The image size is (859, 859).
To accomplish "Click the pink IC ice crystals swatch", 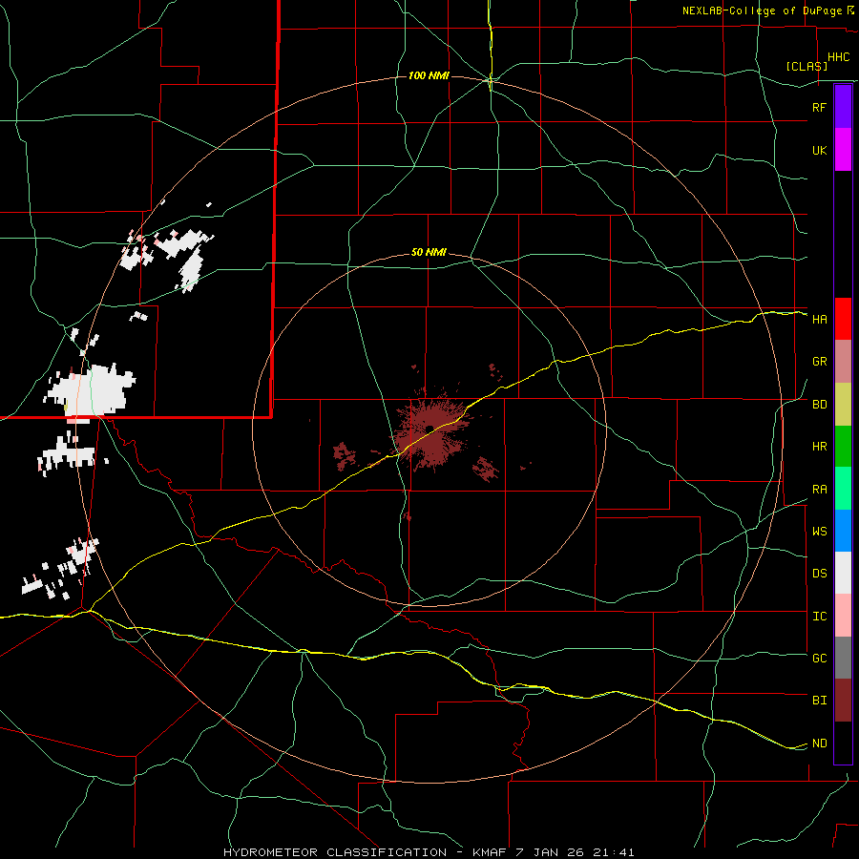I will tap(843, 616).
